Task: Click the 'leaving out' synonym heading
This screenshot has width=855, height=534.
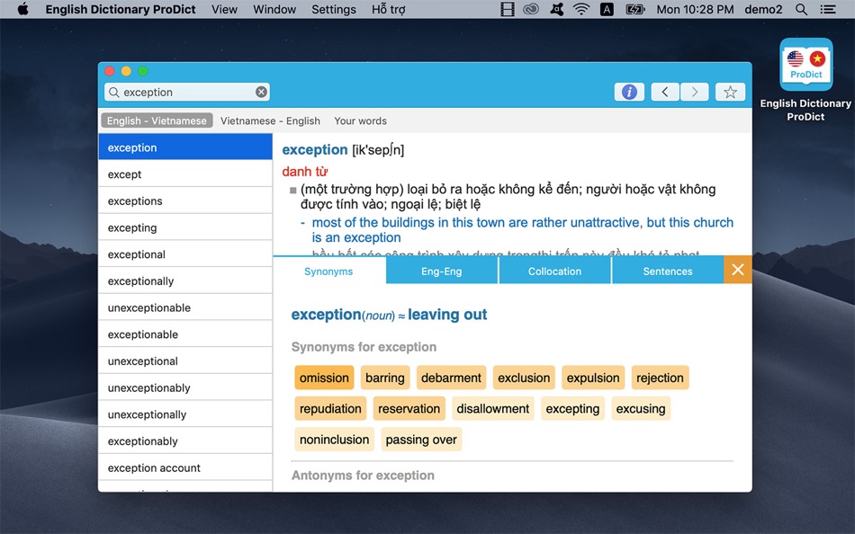Action: (x=447, y=315)
